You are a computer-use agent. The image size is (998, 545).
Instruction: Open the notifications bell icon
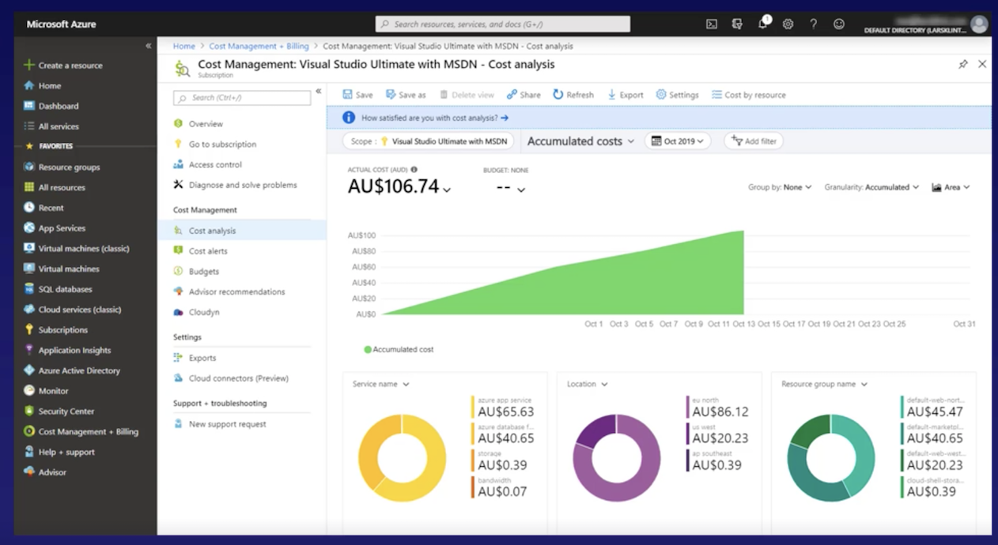pos(763,24)
